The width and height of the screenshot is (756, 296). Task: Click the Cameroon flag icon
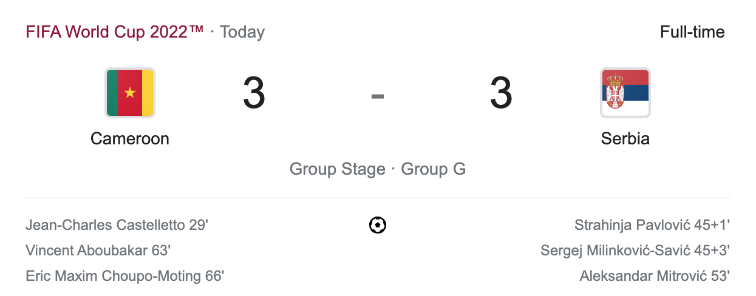pos(130,93)
